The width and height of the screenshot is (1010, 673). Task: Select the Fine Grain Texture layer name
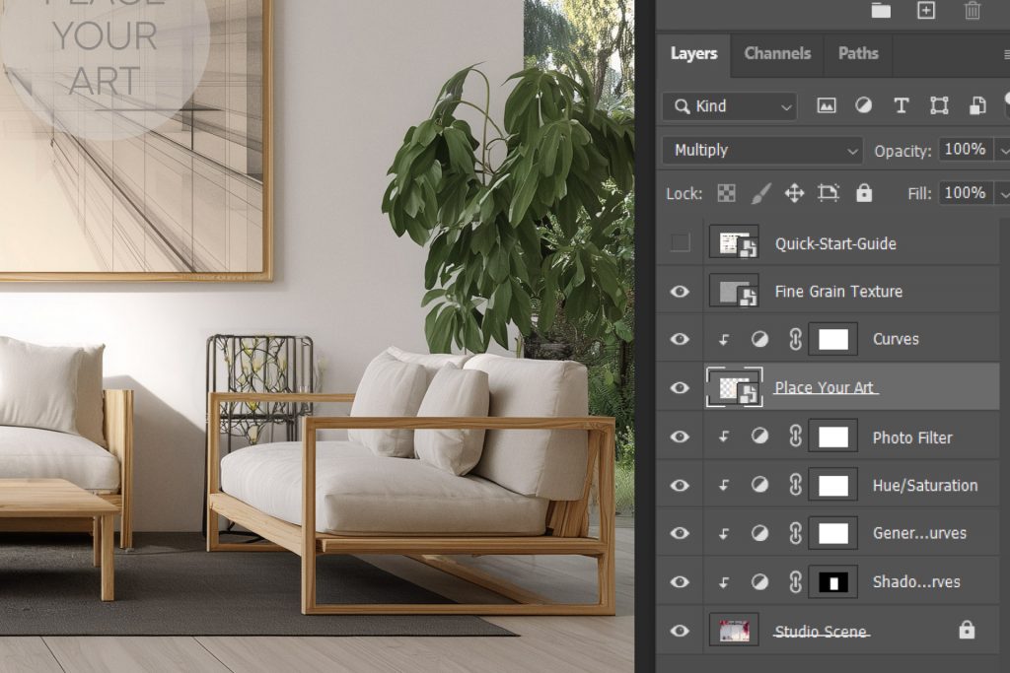(x=838, y=292)
